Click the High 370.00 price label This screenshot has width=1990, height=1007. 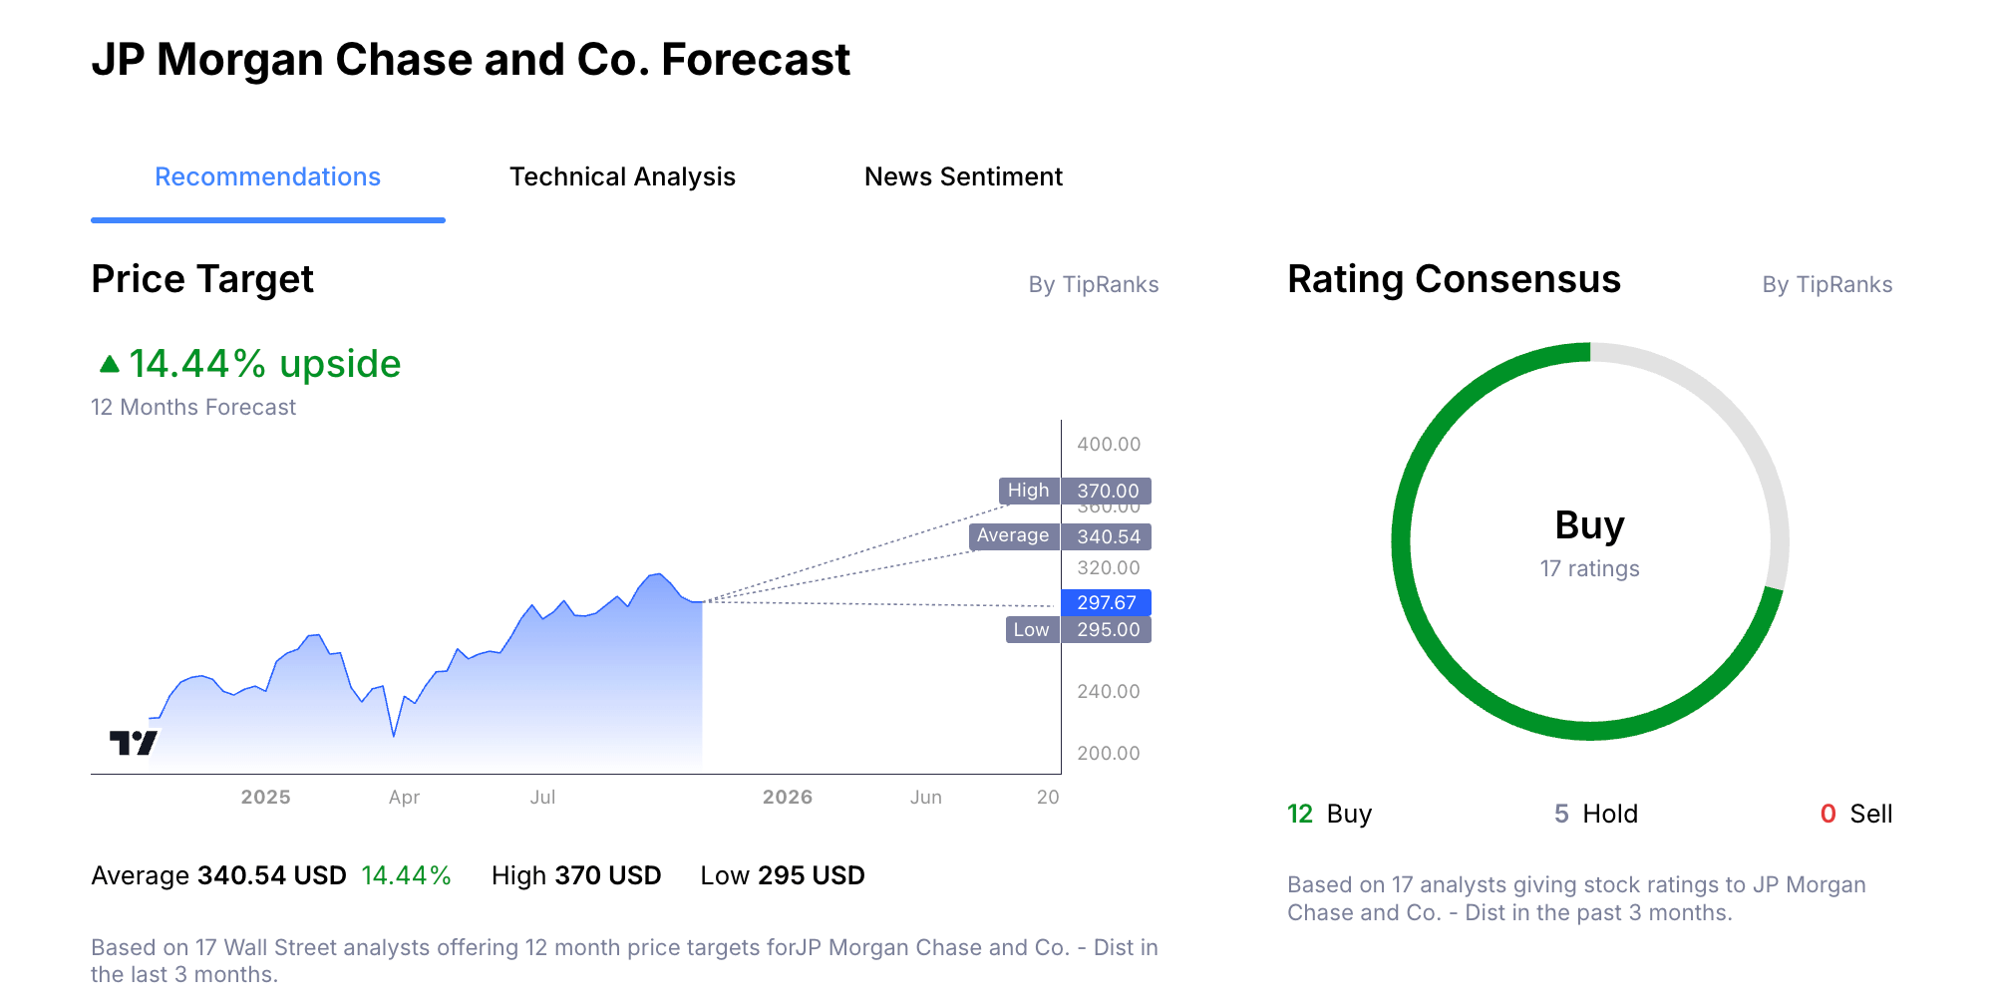click(1076, 491)
